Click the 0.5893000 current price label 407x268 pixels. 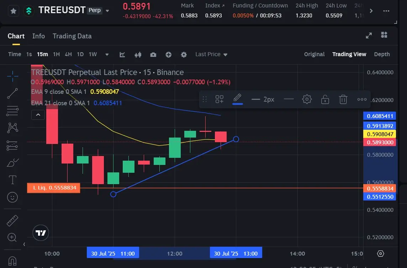(x=380, y=142)
